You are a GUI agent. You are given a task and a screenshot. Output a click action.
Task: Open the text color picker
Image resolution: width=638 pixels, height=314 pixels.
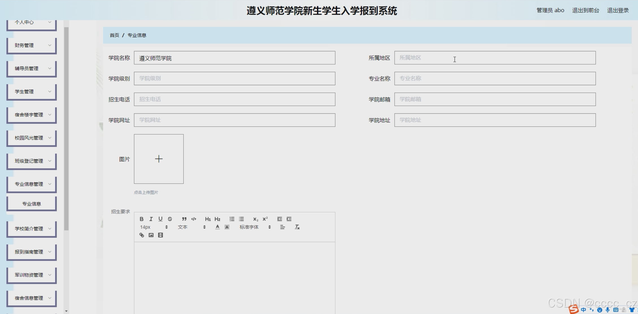coord(217,227)
